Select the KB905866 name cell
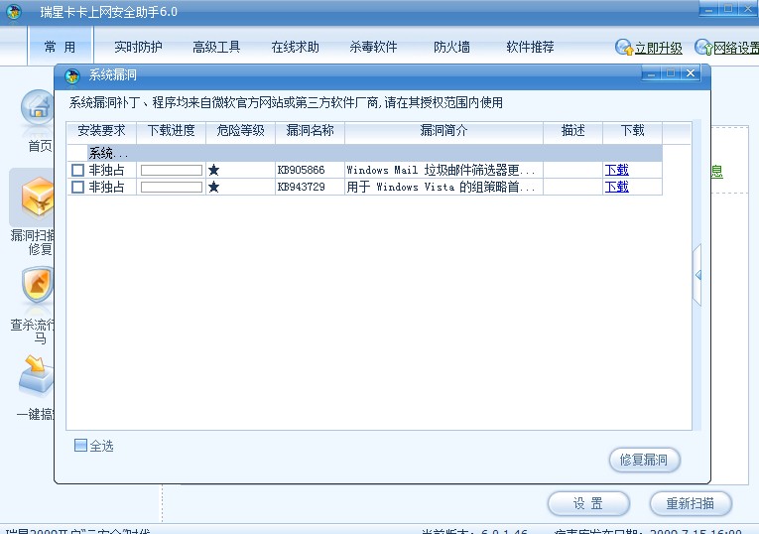Screen dimensions: 759x534 click(310, 170)
